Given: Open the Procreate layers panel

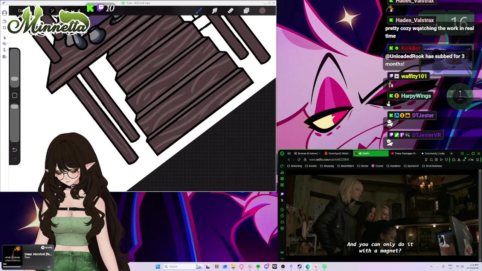Looking at the screenshot, I should (x=246, y=11).
